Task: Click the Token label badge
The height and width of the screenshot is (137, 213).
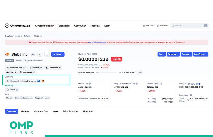Action: coord(18,61)
